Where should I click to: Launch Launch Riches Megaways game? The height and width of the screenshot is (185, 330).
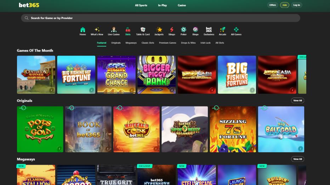(237, 175)
